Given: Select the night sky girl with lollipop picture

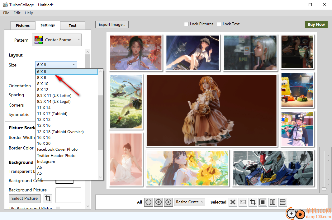Looking at the screenshot, I should [193, 53].
